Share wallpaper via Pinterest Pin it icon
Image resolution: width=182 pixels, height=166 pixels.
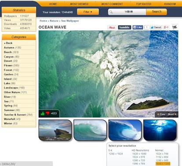pyautogui.click(x=112, y=28)
